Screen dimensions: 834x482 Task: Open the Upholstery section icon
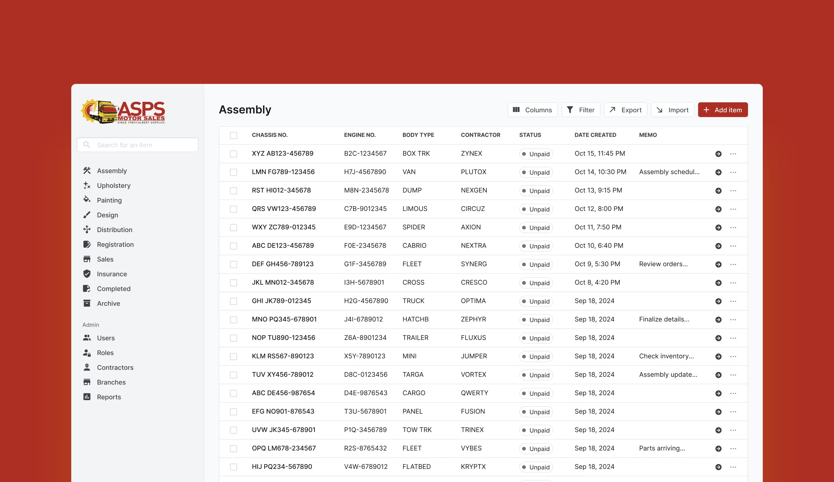[x=87, y=185]
